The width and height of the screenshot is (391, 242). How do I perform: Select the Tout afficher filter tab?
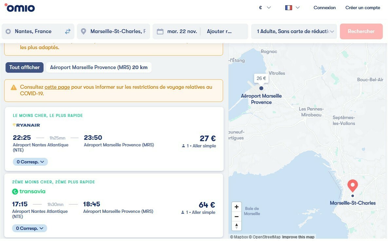[x=25, y=67]
